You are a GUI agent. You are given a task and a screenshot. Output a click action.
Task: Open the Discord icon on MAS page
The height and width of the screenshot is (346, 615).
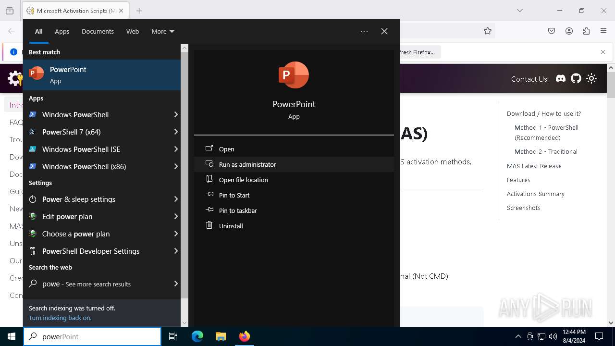point(561,78)
